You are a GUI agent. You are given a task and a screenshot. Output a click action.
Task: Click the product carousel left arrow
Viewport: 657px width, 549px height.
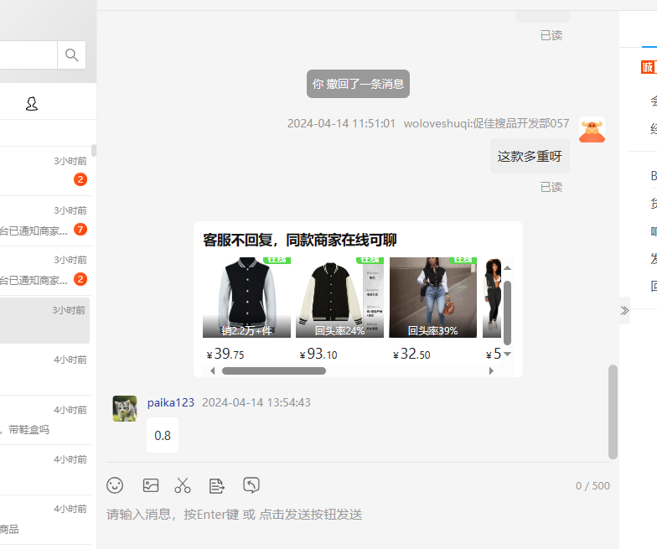[213, 370]
